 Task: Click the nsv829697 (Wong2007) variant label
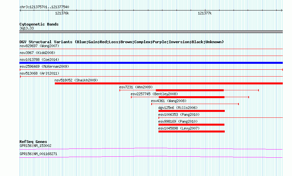[x=39, y=46]
